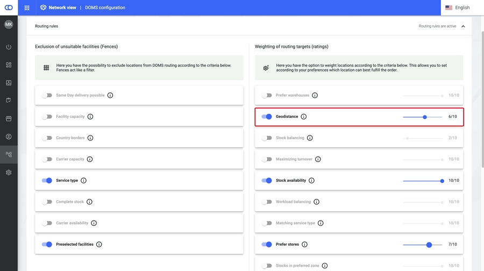Show info for Geodistance rating

tap(303, 117)
